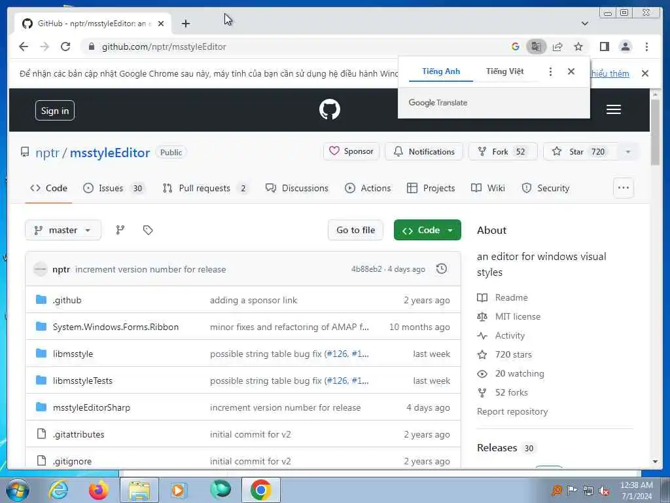Open the media player taskbar icon
The width and height of the screenshot is (670, 503).
coord(179,490)
